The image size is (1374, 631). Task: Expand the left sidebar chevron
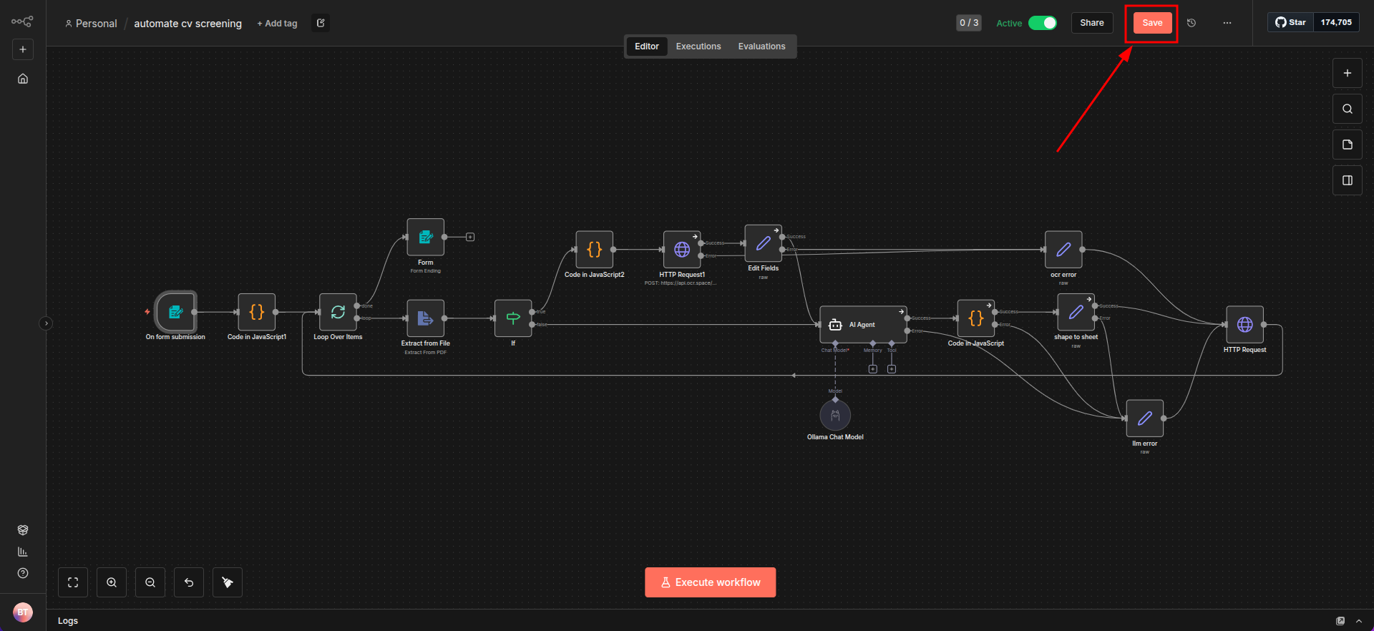point(46,323)
